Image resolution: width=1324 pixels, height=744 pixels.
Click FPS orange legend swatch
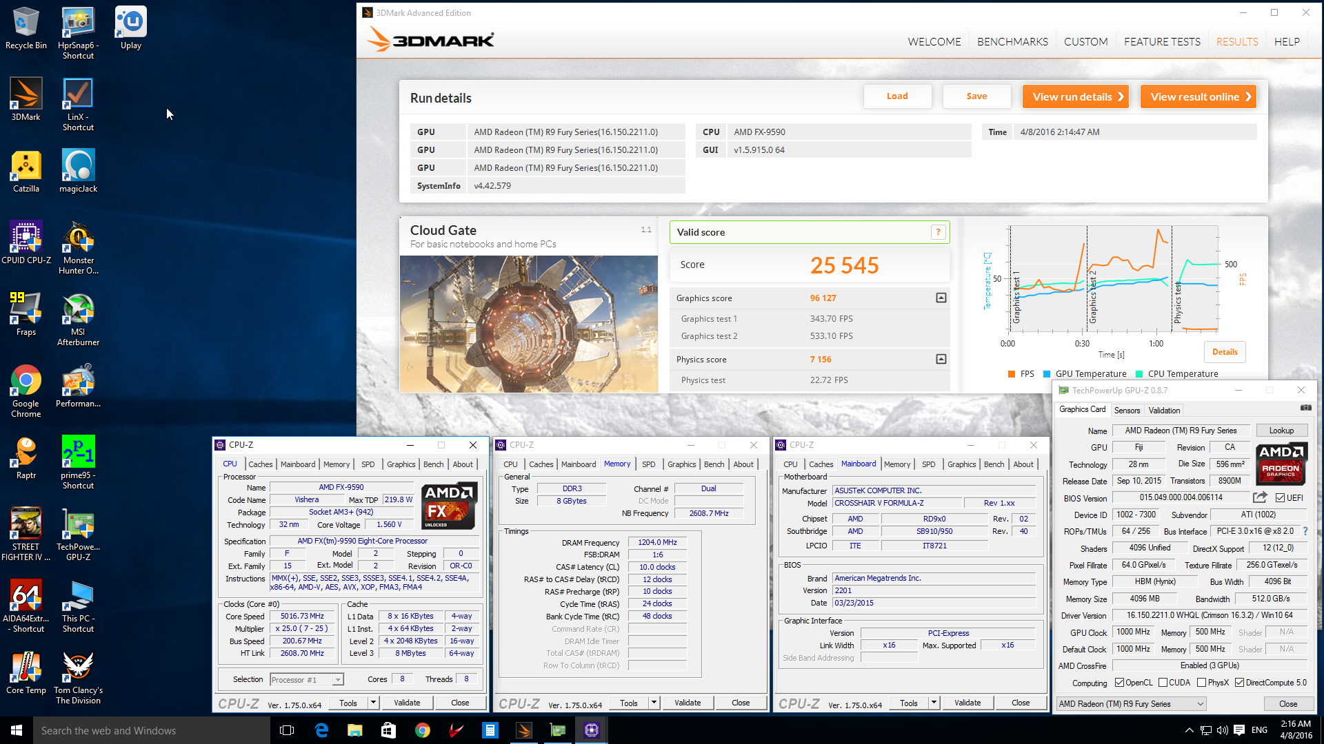(1011, 374)
